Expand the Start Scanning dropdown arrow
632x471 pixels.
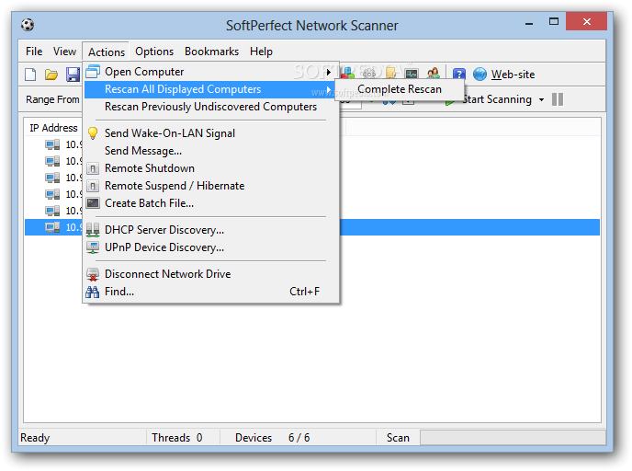pyautogui.click(x=541, y=99)
